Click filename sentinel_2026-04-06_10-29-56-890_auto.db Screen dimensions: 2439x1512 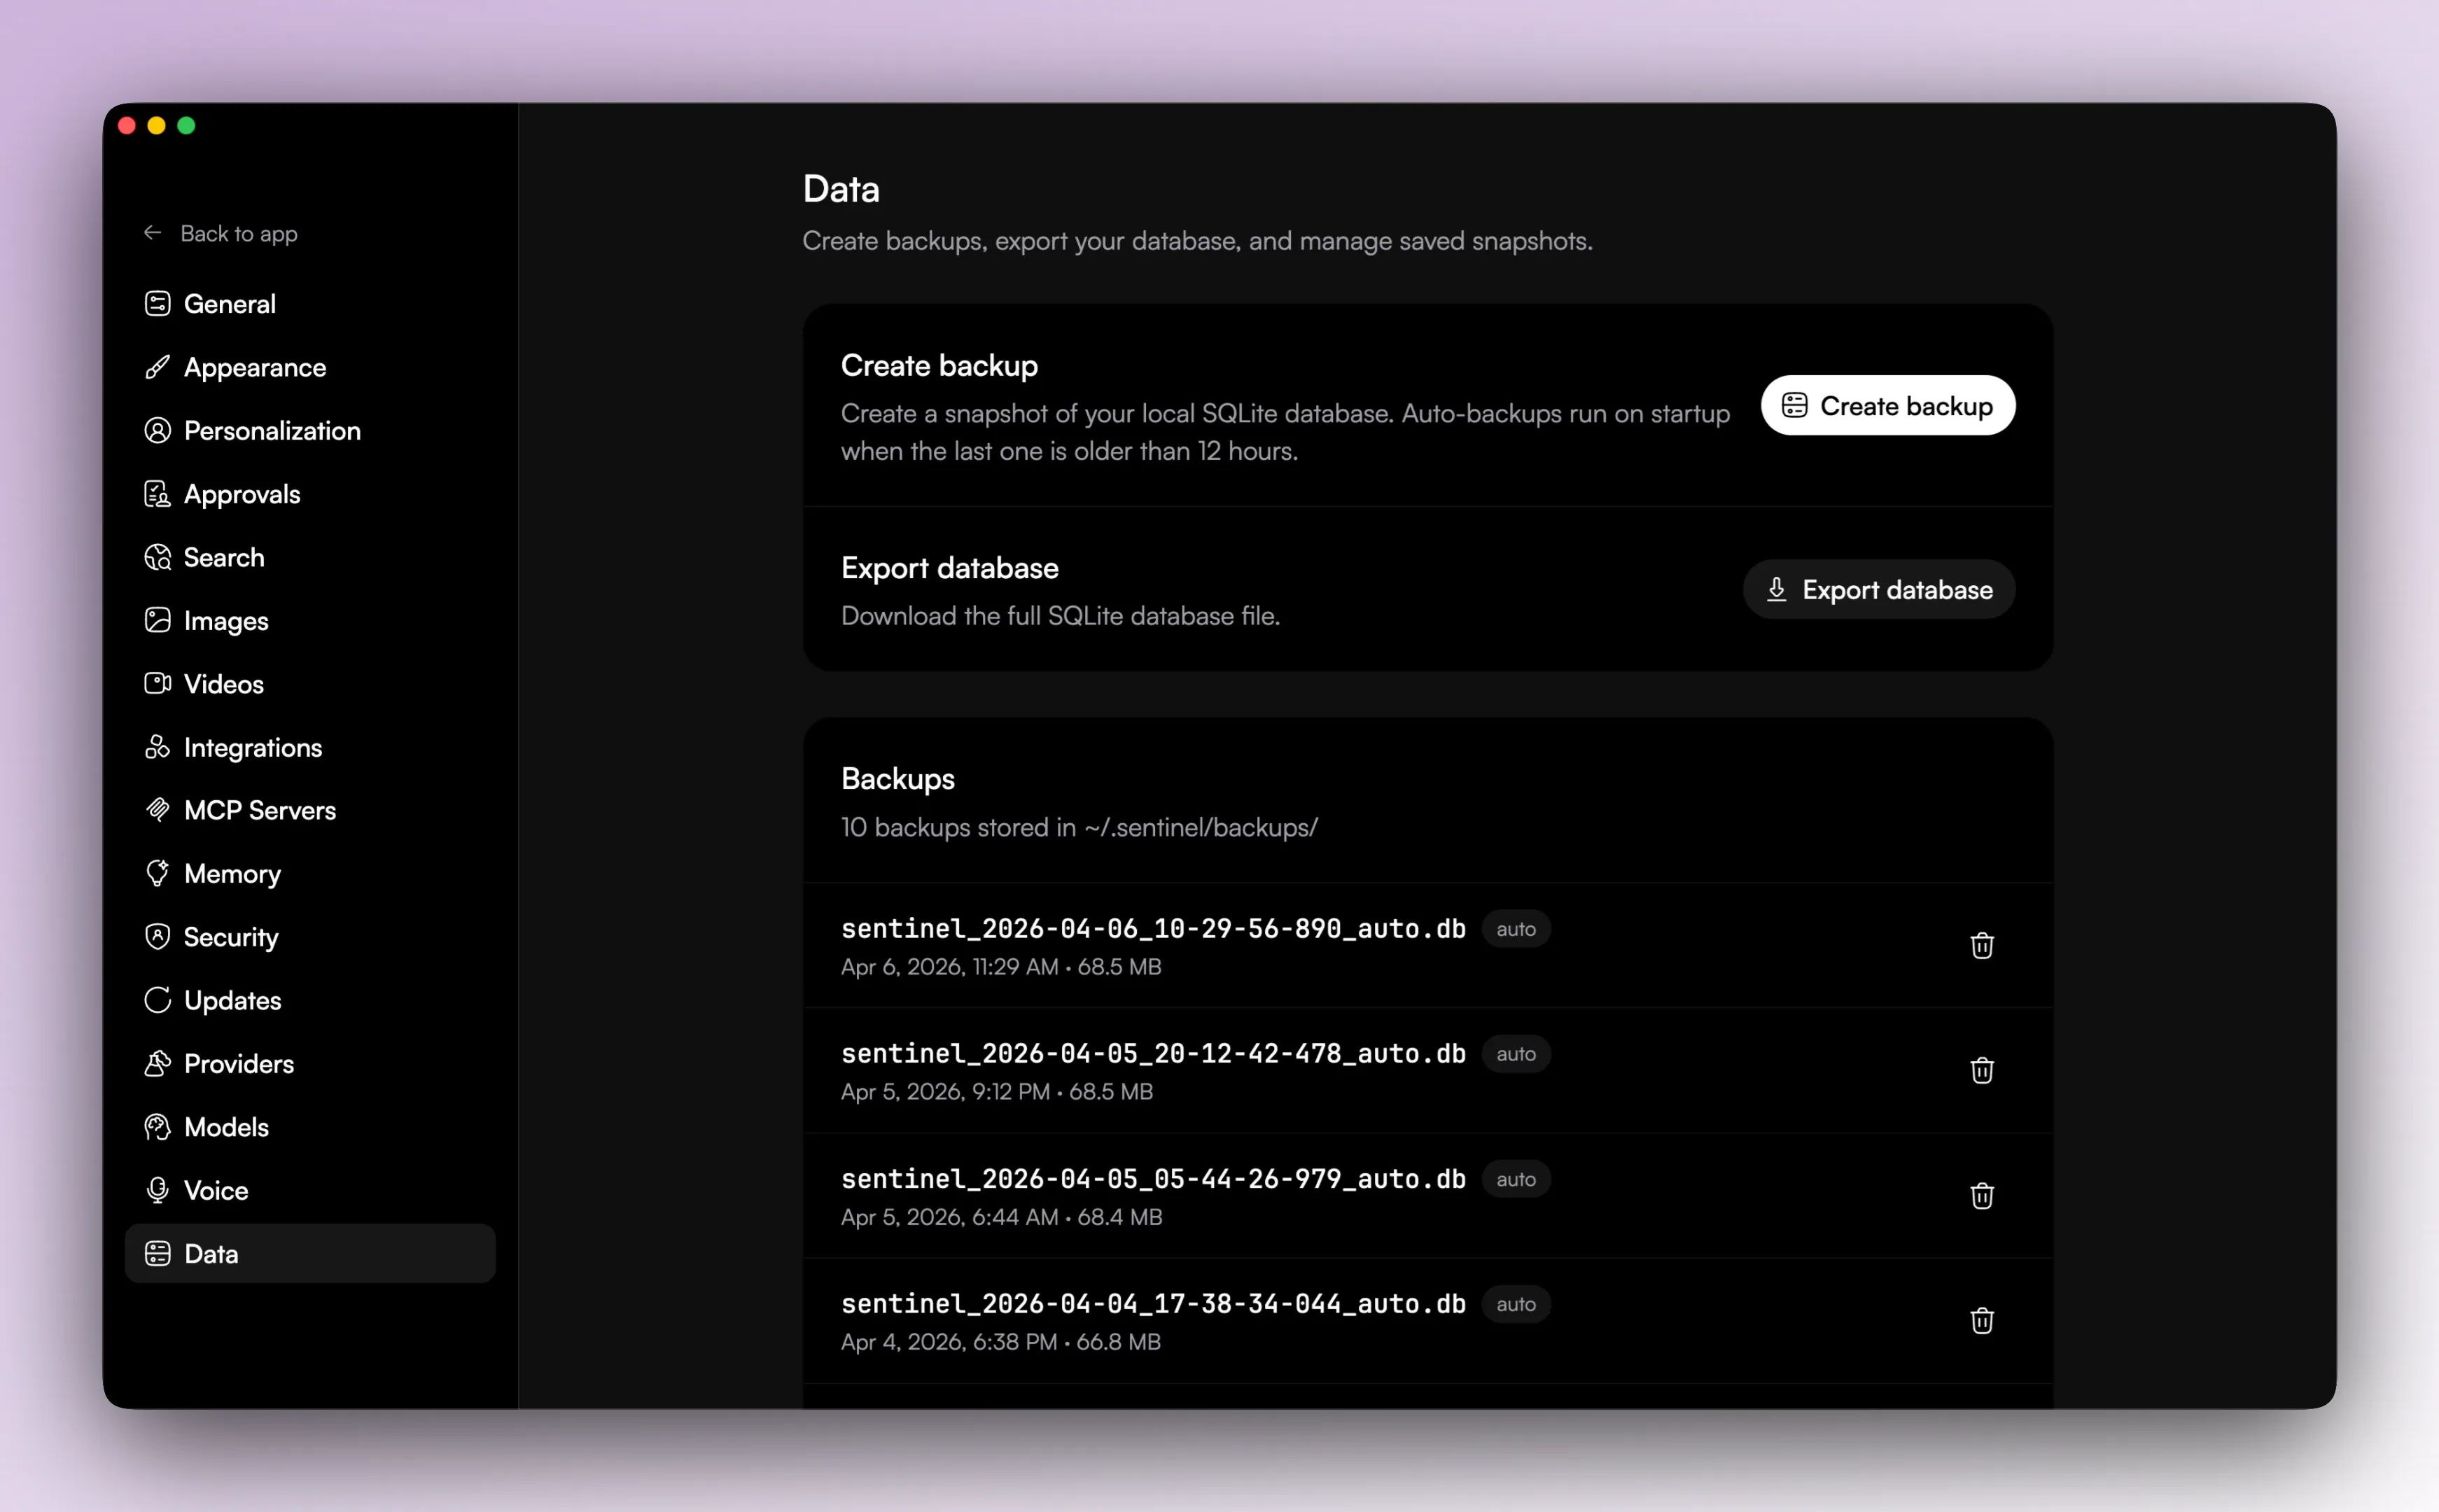coord(1153,929)
